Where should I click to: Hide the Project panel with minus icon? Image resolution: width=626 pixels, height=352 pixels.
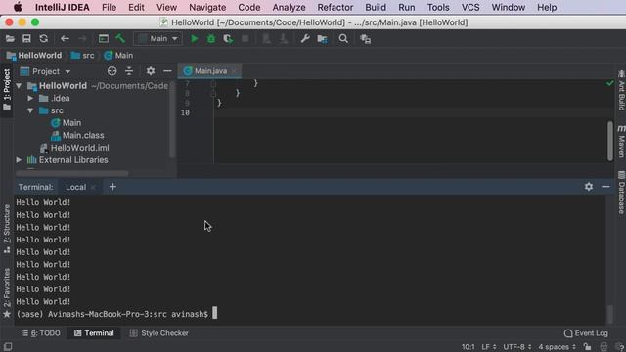[x=167, y=71]
